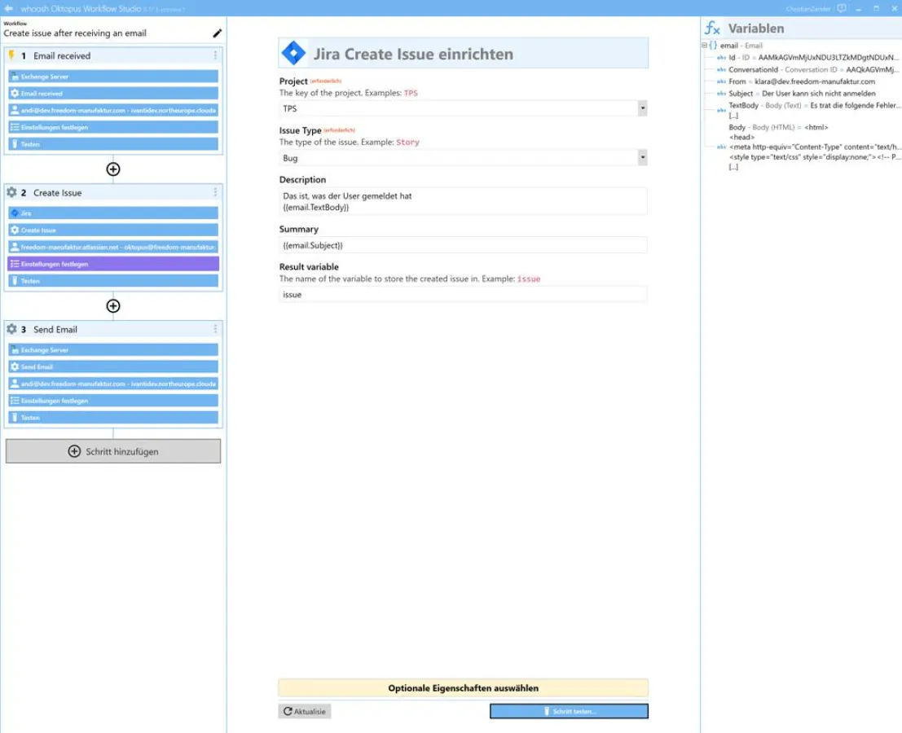Click the Schritt testen button
Viewport: 902px width, 733px height.
pos(569,712)
